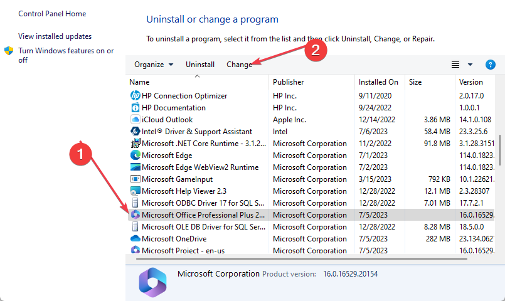
Task: Open Control Panel Home link
Action: 52,14
